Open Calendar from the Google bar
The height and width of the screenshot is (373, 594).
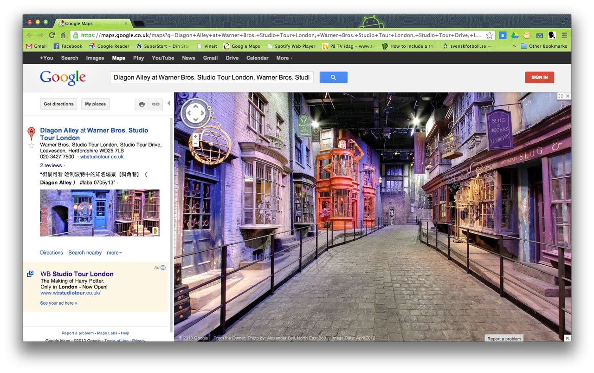click(x=257, y=58)
